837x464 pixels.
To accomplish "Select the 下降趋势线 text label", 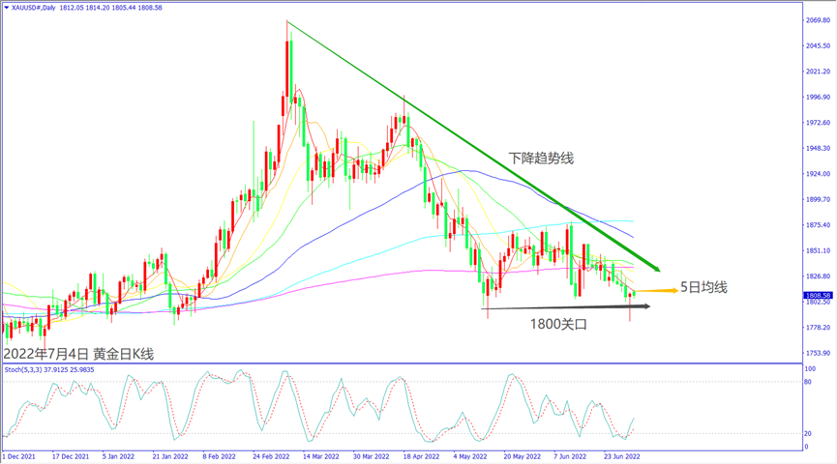I will click(x=541, y=158).
